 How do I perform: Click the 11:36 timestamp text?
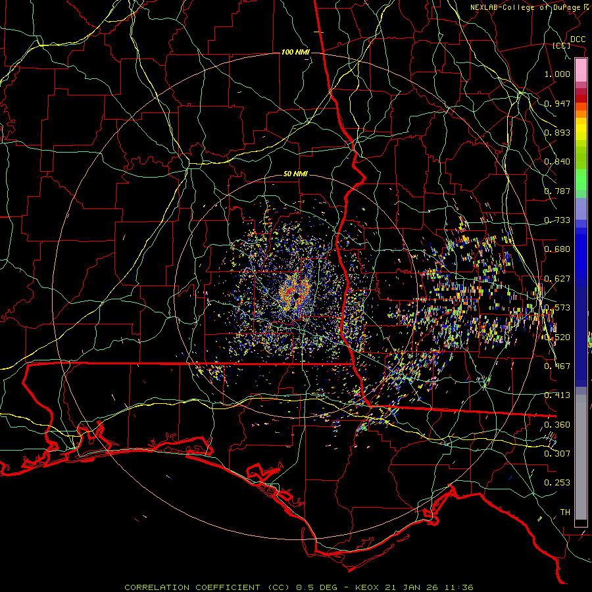(x=458, y=587)
